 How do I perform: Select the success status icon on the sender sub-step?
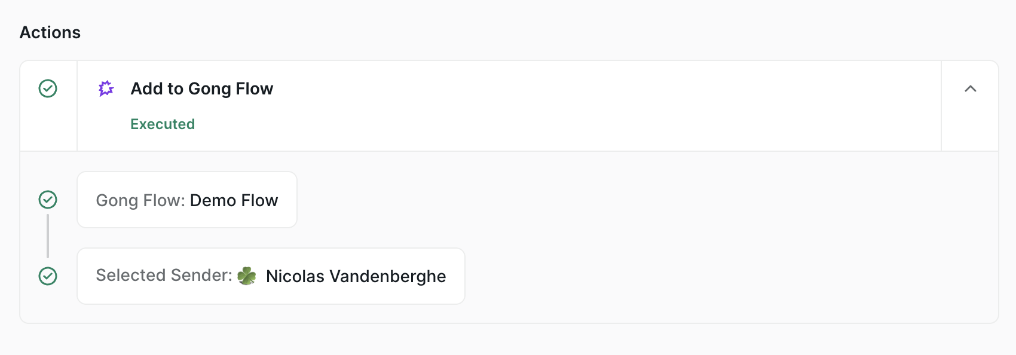pos(48,276)
